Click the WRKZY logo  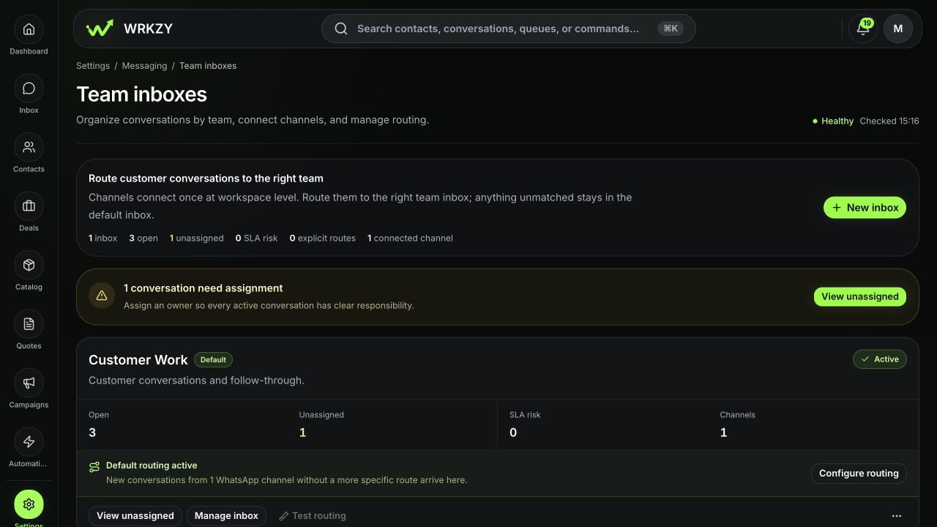pyautogui.click(x=130, y=29)
